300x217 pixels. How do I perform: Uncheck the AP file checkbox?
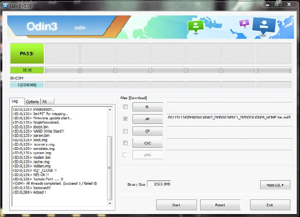coord(125,119)
